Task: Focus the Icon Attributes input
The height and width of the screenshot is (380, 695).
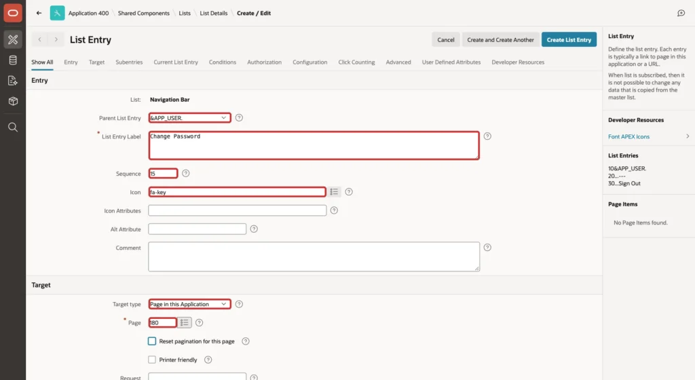Action: (x=237, y=210)
